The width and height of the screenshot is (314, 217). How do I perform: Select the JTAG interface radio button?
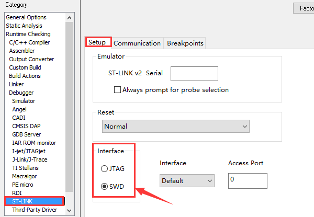click(x=105, y=169)
